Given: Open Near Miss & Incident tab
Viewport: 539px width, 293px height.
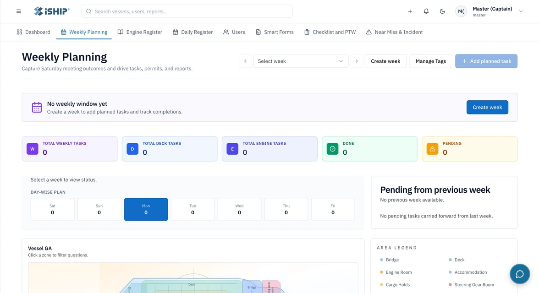Looking at the screenshot, I should point(394,32).
